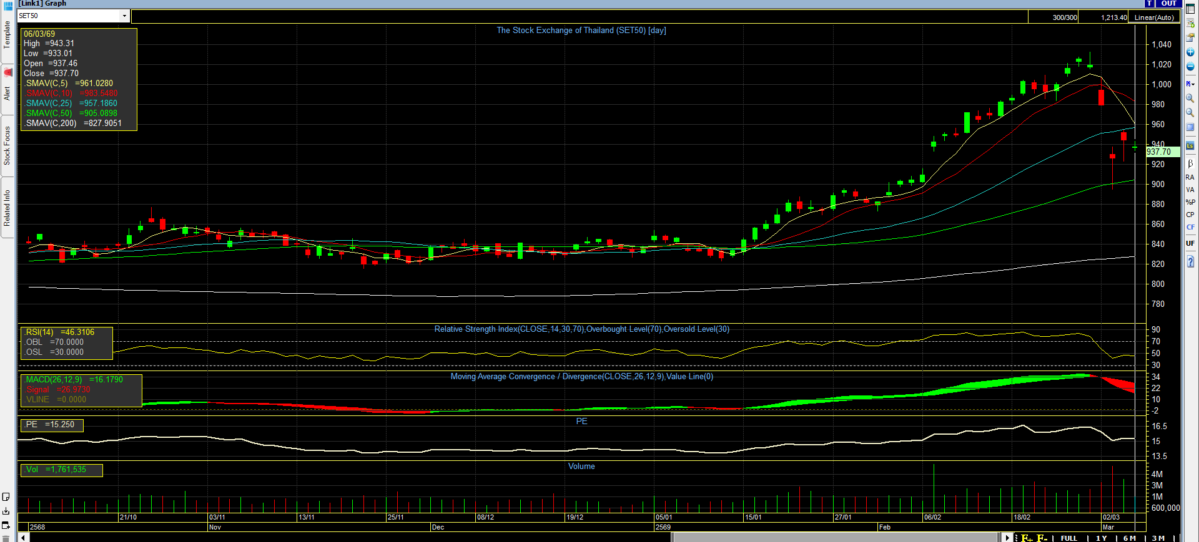1199x542 pixels.
Task: Toggle the UF indicator button
Action: pos(1190,243)
